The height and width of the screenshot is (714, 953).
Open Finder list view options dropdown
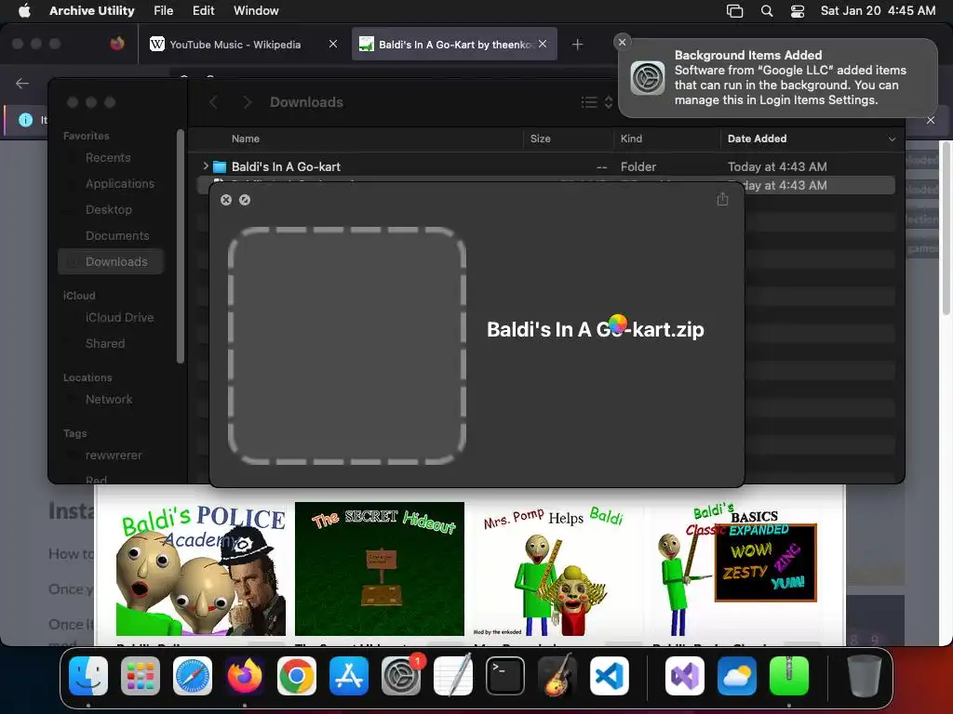[597, 102]
